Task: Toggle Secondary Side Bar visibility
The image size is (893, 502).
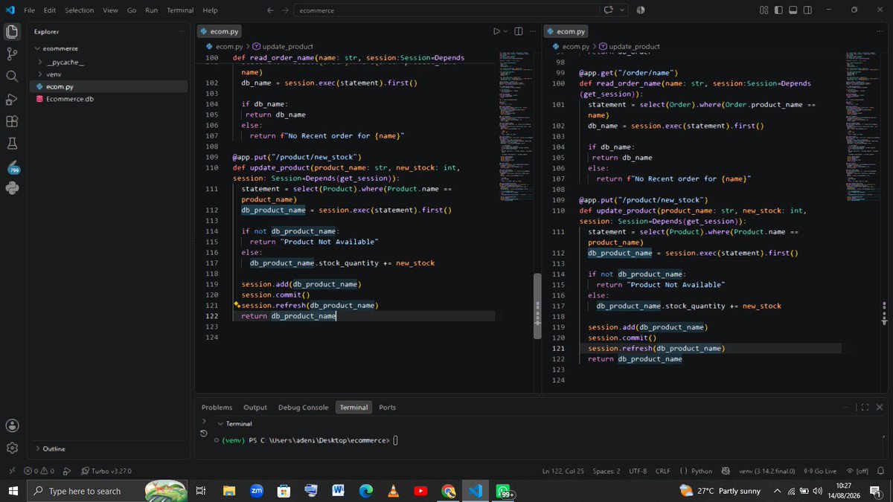Action: 808,10
